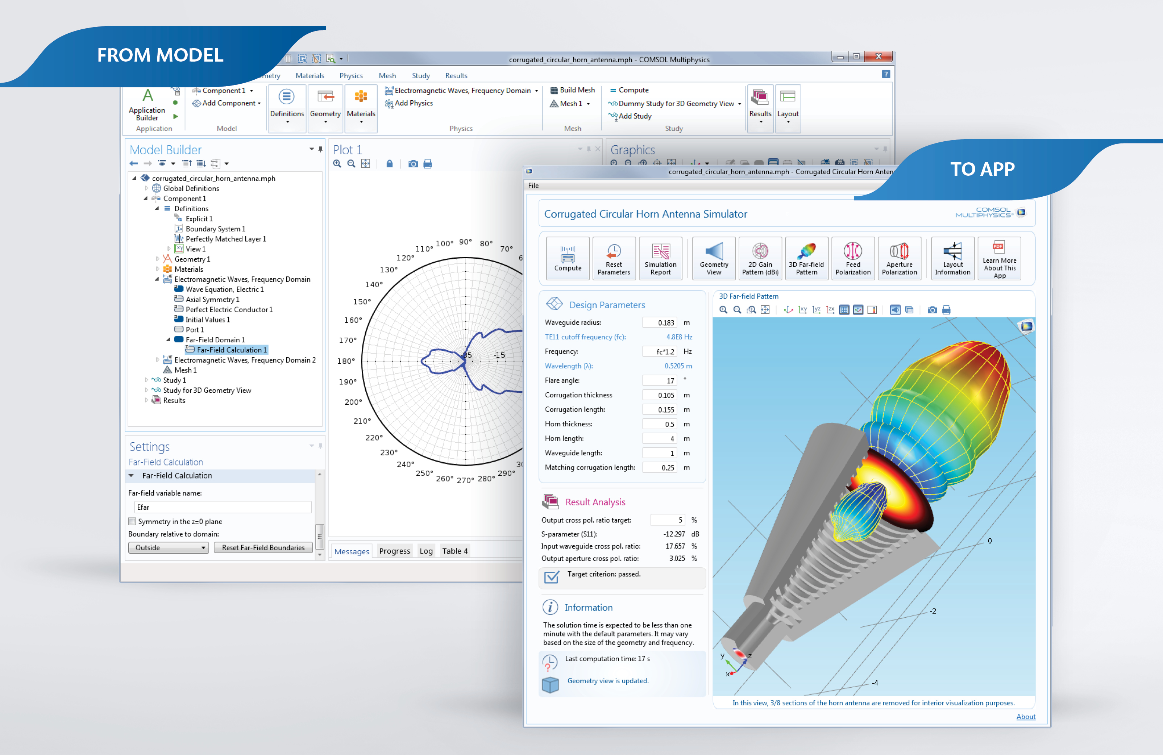Screen dimensions: 1163x755
Task: Open the Study ribbon tab
Action: click(x=421, y=76)
